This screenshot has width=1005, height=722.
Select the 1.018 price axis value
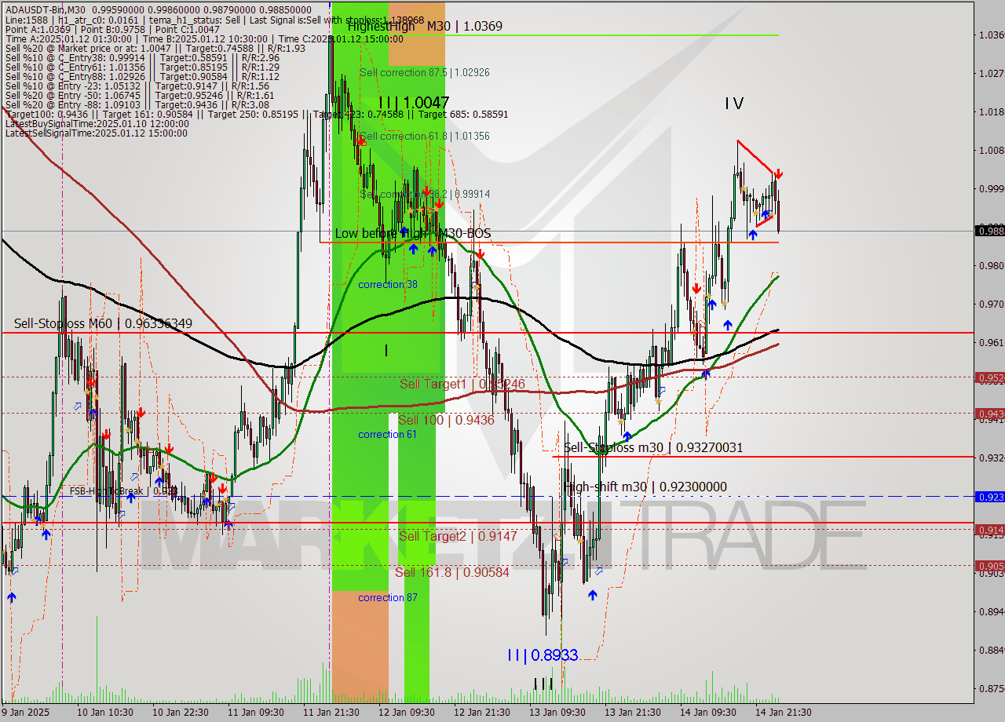click(991, 111)
